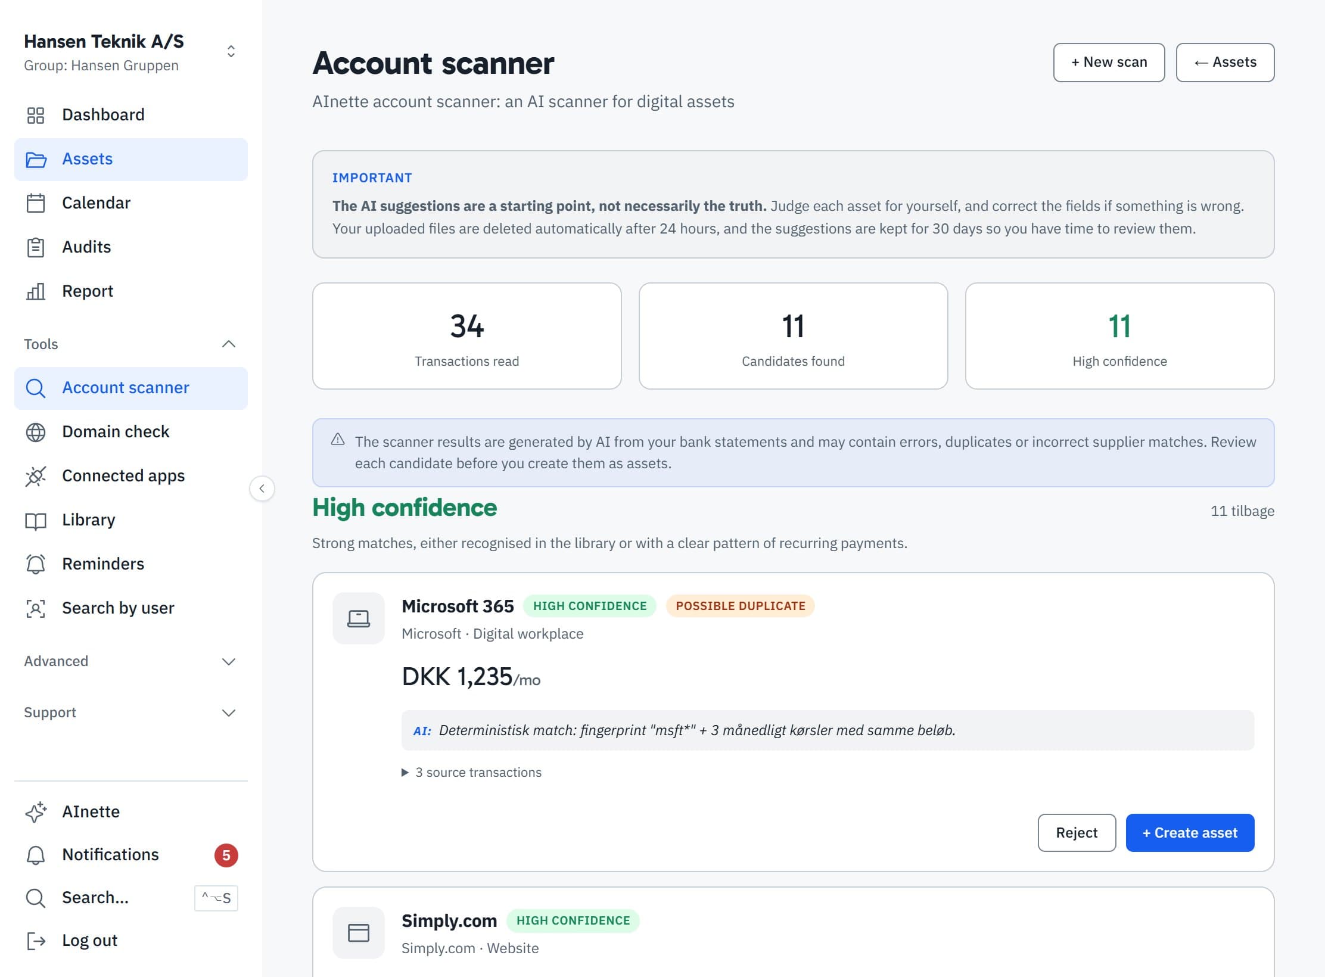Click the Search by user icon
1325x977 pixels.
pyautogui.click(x=36, y=608)
